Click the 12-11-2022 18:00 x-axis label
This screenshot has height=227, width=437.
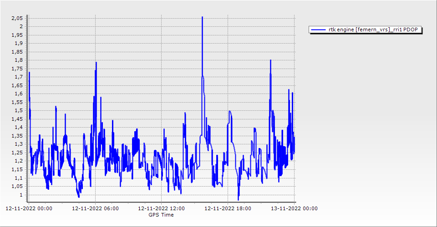pyautogui.click(x=228, y=209)
